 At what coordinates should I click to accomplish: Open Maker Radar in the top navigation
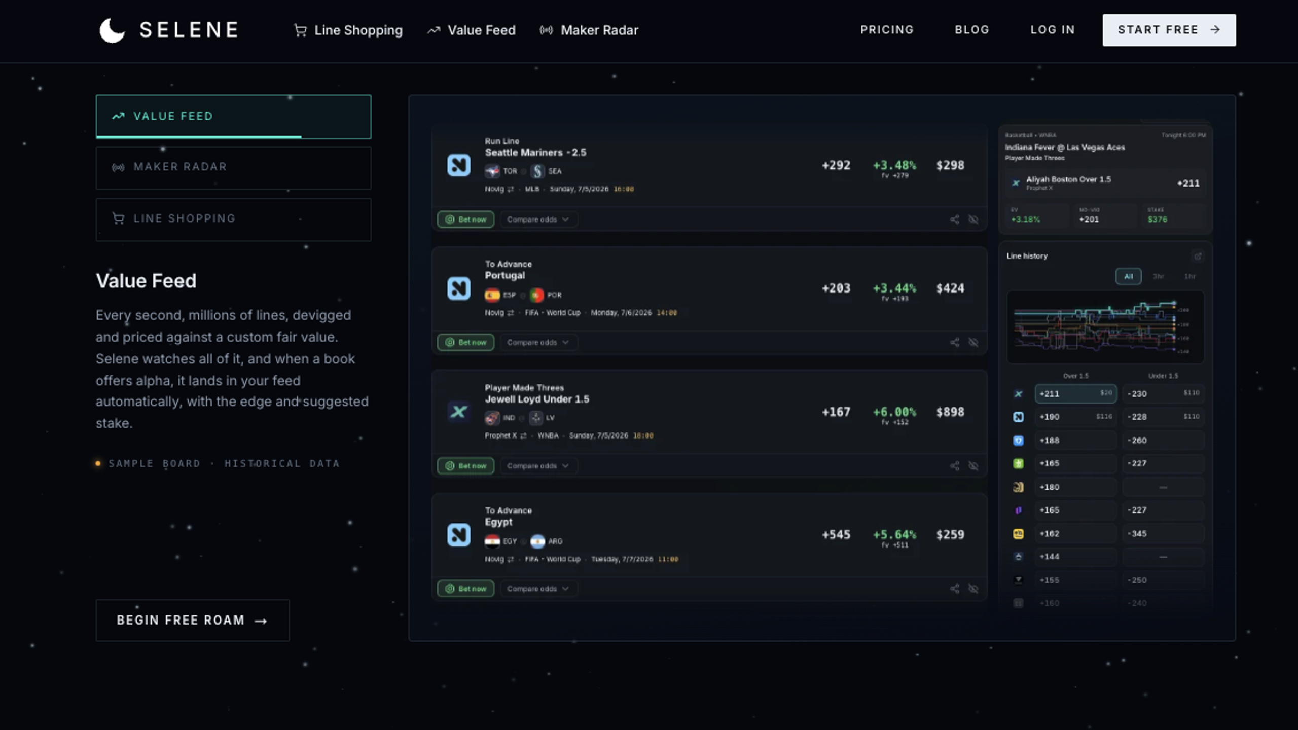point(589,30)
